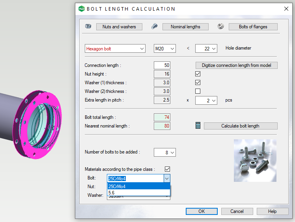This screenshot has height=222, width=295.
Task: Toggle the Nut height checkbox
Action: [x=198, y=74]
